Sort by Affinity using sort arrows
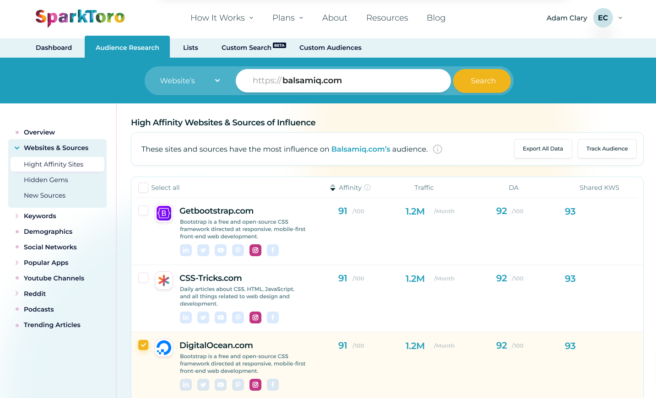This screenshot has height=398, width=656. pos(333,188)
